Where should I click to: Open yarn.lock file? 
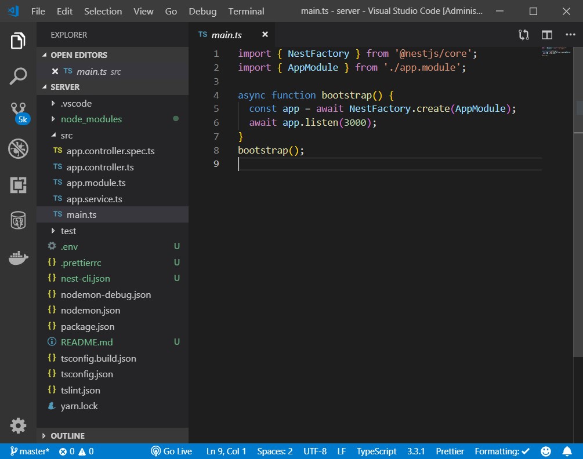click(113, 406)
